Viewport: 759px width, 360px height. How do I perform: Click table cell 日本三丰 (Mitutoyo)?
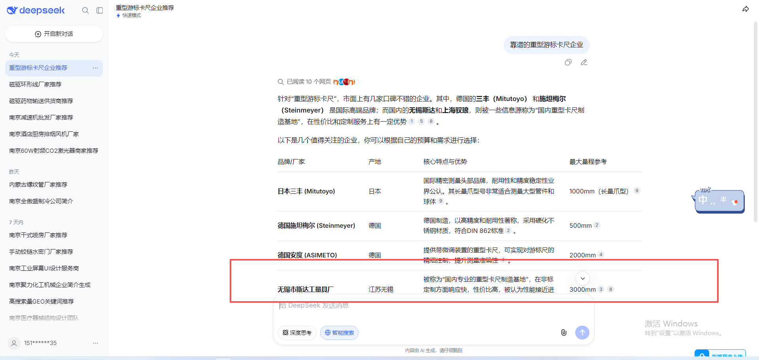(306, 191)
